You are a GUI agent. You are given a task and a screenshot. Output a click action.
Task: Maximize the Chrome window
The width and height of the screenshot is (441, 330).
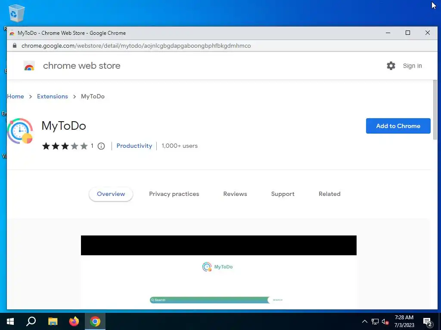click(407, 33)
